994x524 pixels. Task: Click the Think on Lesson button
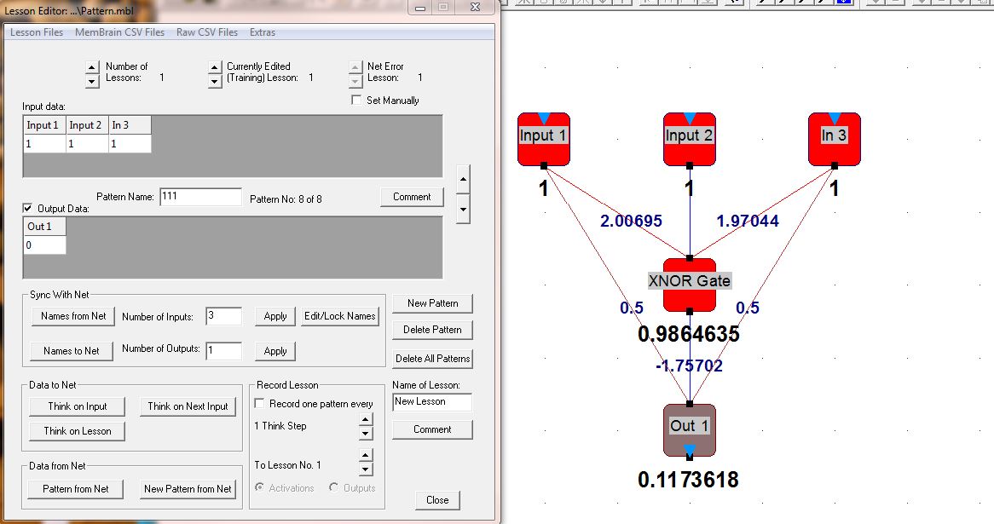77,431
